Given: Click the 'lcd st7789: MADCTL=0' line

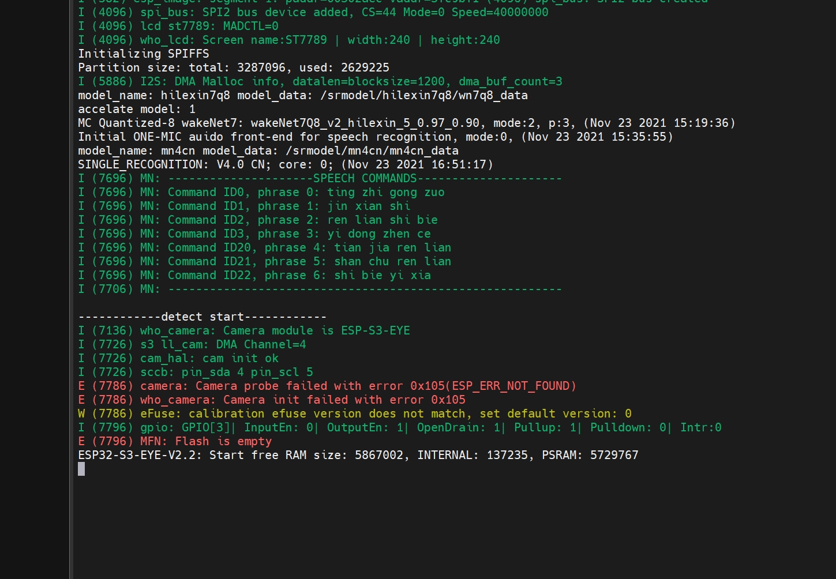Looking at the screenshot, I should 178,26.
